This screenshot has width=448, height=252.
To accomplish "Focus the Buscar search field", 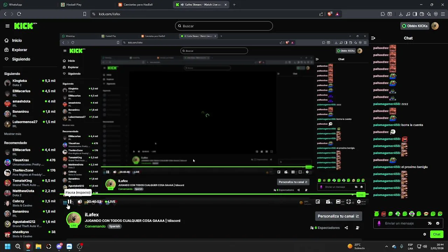I will tap(224, 26).
